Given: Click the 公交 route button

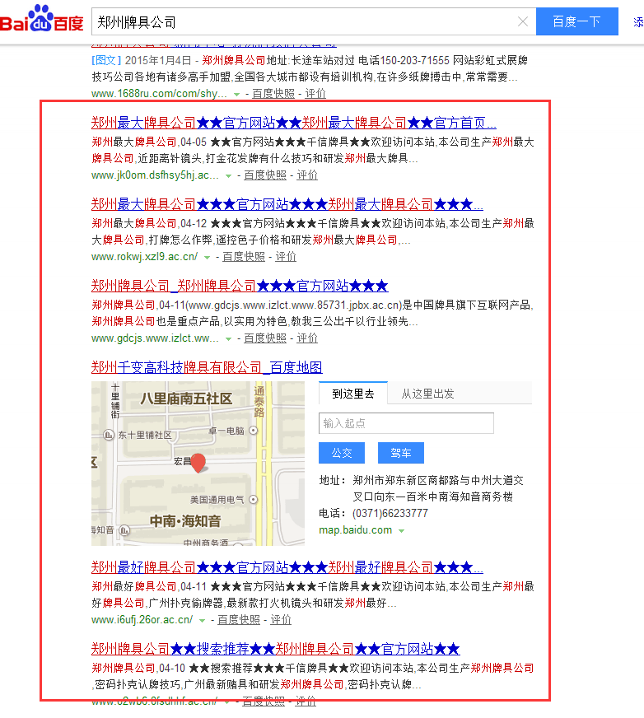Looking at the screenshot, I should click(342, 453).
